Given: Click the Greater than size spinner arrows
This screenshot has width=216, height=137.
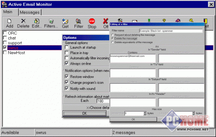Looking at the screenshot, I should point(145,113).
